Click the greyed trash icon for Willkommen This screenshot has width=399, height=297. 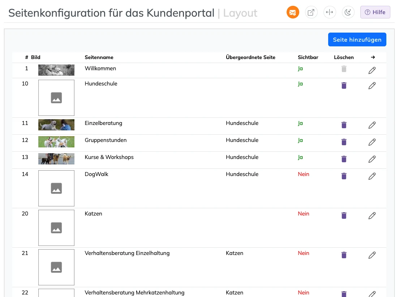344,69
